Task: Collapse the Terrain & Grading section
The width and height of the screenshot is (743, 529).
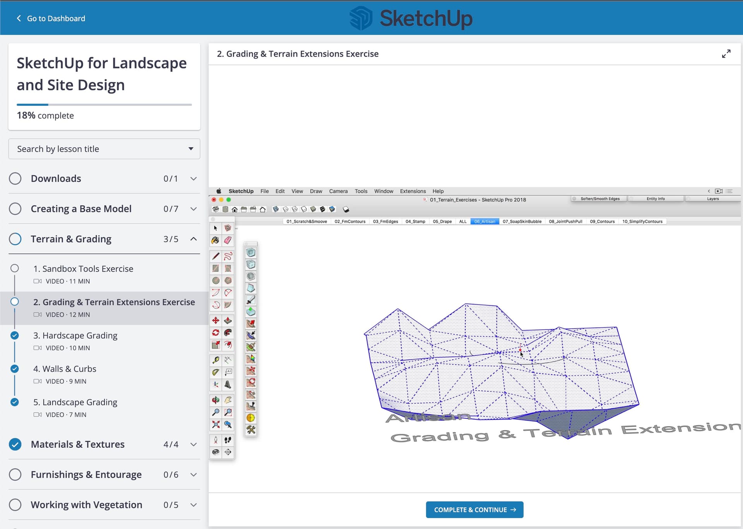Action: (193, 239)
